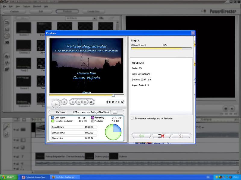241x180 pixels.
Task: Open the Playback menu in PowerDirector
Action: tap(37, 6)
